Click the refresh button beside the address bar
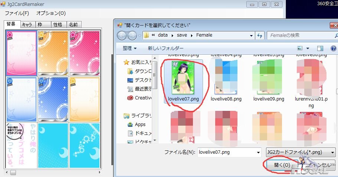338x177 pixels. pyautogui.click(x=260, y=35)
